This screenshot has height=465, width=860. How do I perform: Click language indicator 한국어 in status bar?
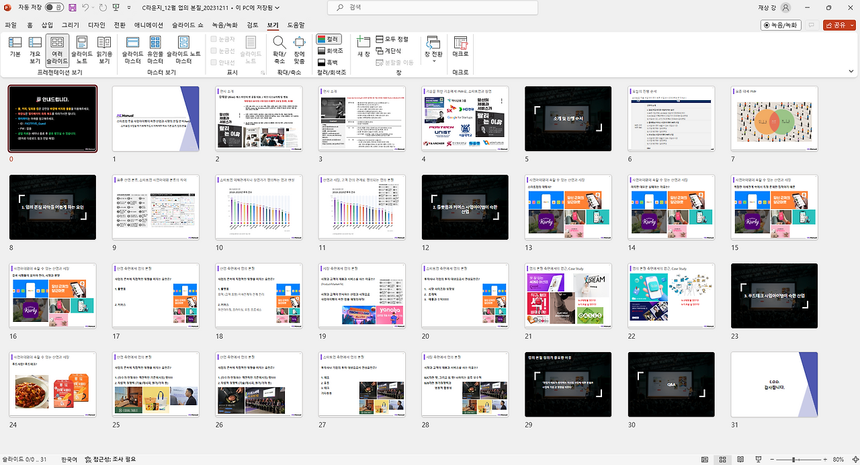(69, 460)
